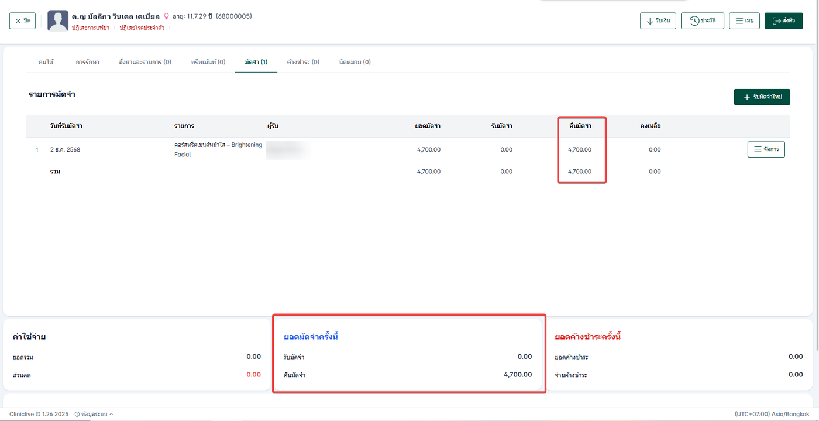819x421 pixels.
Task: Click the ปฏิเสธการแพ้ยา red link
Action: click(90, 28)
